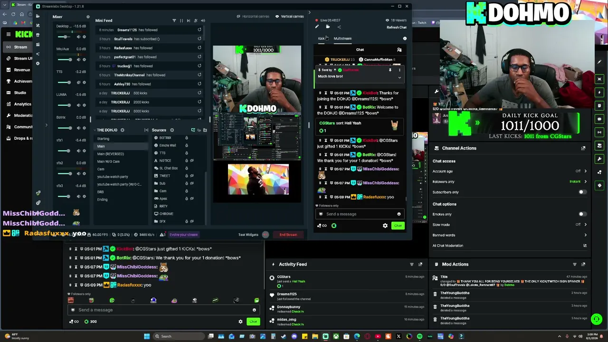Show the hidden NOTICE source
608x342 pixels.
192,161
